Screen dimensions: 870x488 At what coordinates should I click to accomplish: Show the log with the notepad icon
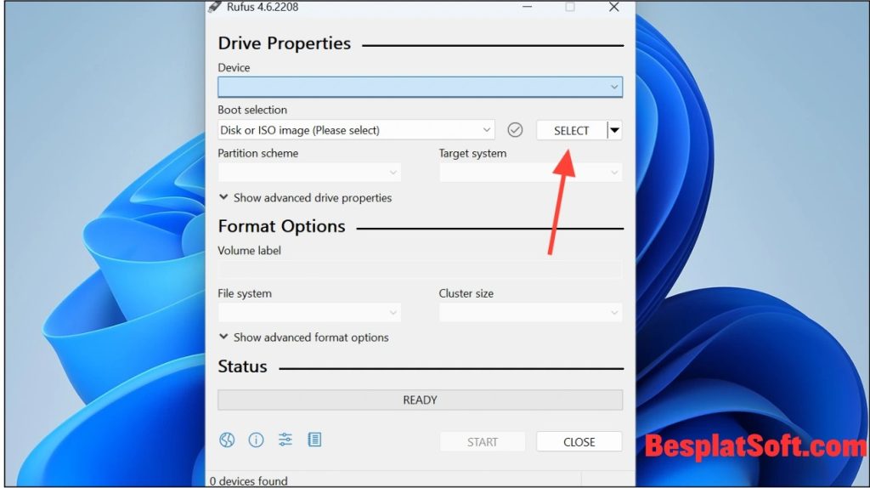click(314, 440)
